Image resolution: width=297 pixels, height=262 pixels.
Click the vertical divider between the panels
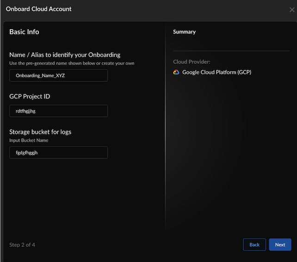pos(165,139)
